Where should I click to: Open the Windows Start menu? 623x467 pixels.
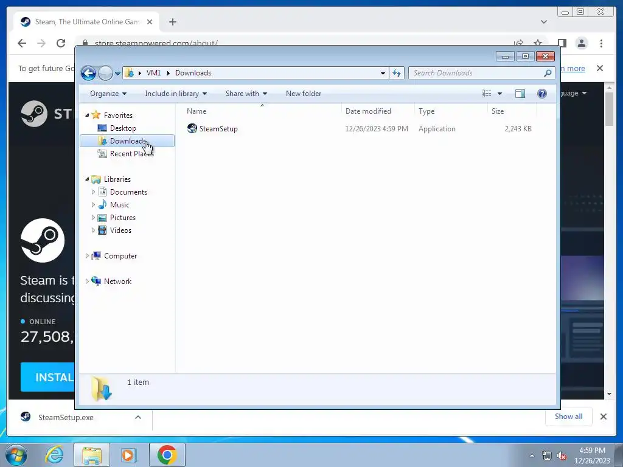16,455
